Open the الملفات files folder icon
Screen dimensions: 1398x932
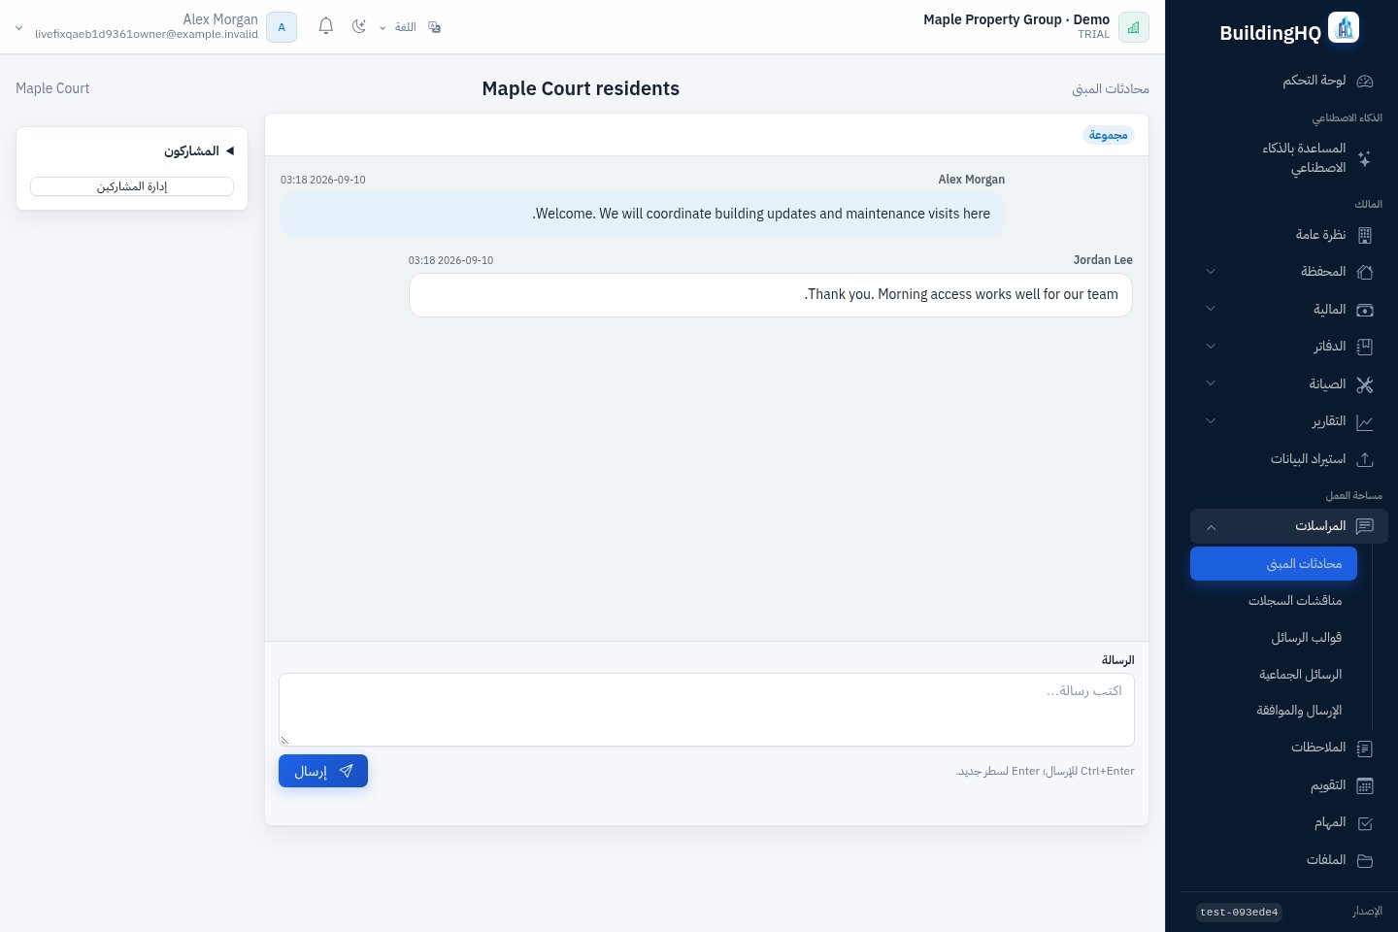coord(1364,860)
